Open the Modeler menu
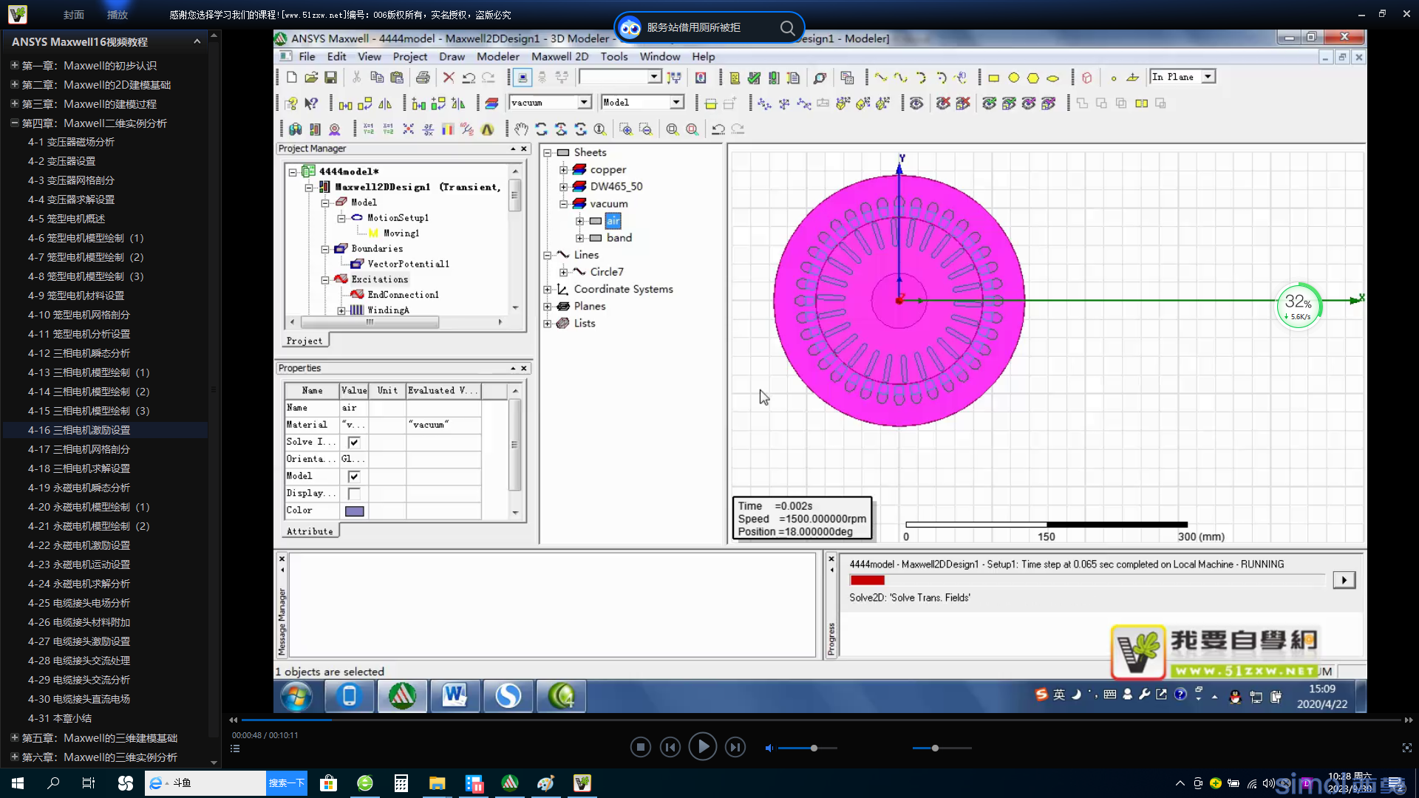 (x=497, y=57)
